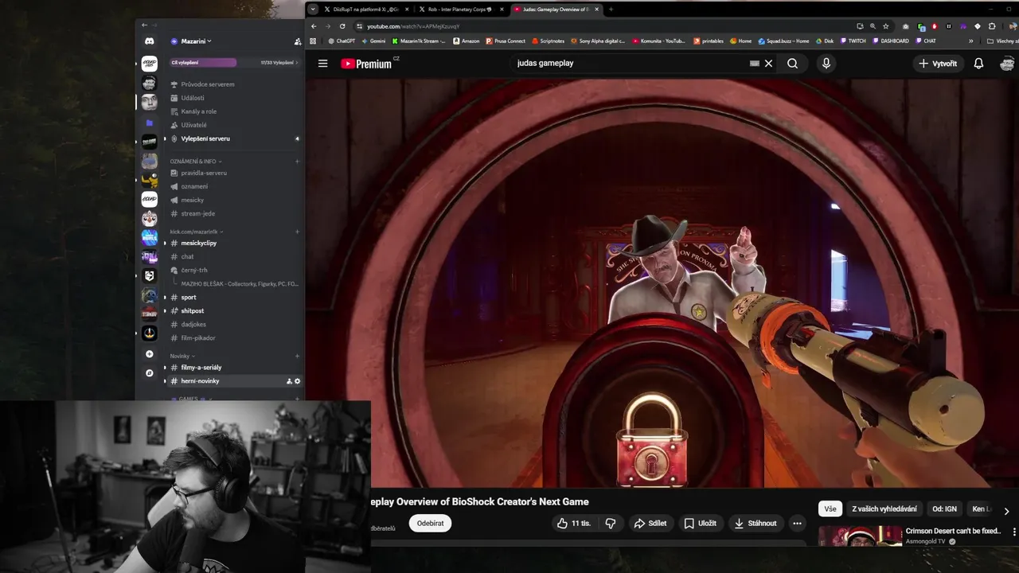Open Discord server discovery compass icon
This screenshot has width=1019, height=573.
click(x=149, y=373)
